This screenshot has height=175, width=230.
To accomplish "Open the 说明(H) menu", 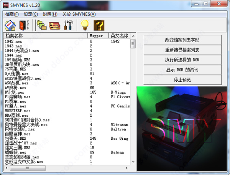I will click(50, 14).
